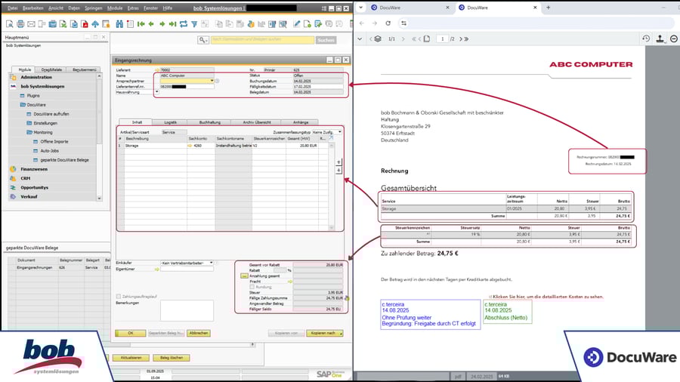Open DocuWare aufrufen in tree
Image resolution: width=680 pixels, height=382 pixels.
tap(51, 114)
